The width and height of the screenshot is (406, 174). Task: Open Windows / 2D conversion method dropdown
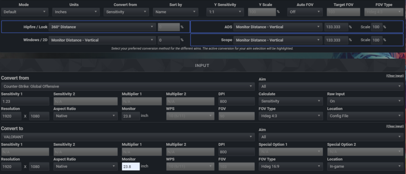pos(102,40)
